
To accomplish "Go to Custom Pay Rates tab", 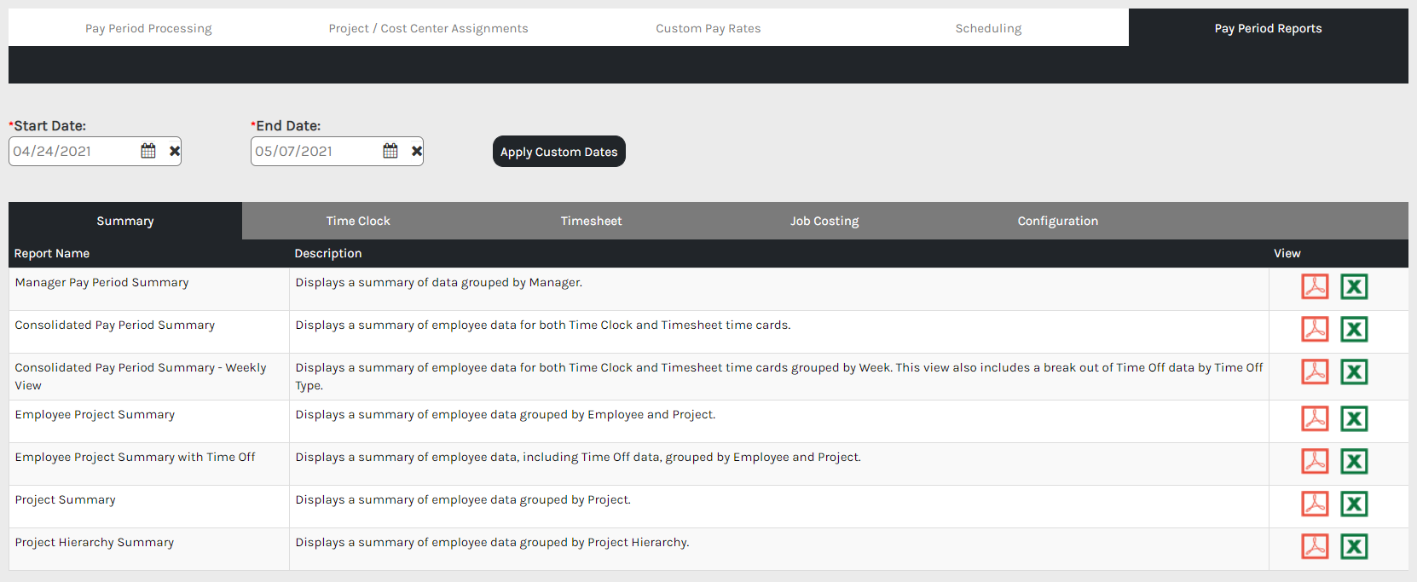I will coord(708,28).
